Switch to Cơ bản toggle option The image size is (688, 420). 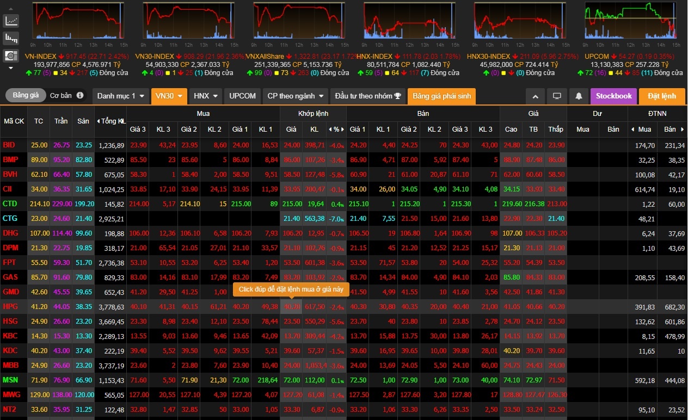60,96
